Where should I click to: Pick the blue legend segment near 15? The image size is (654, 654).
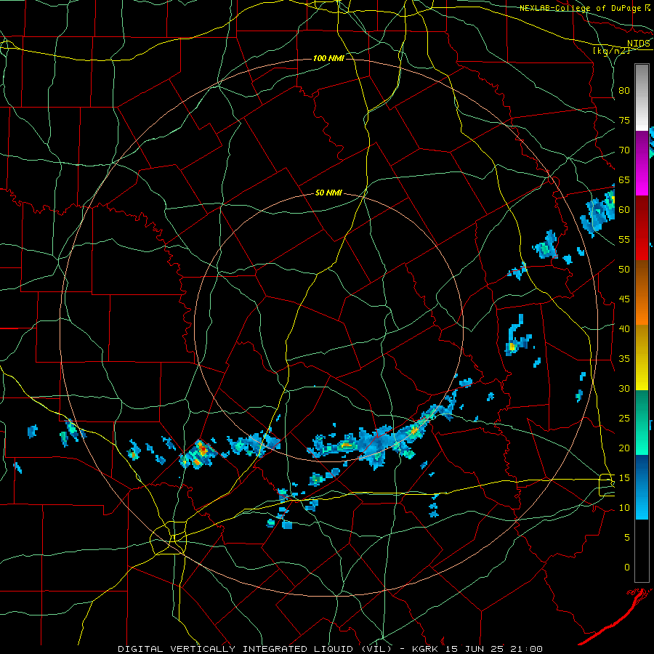pos(642,487)
